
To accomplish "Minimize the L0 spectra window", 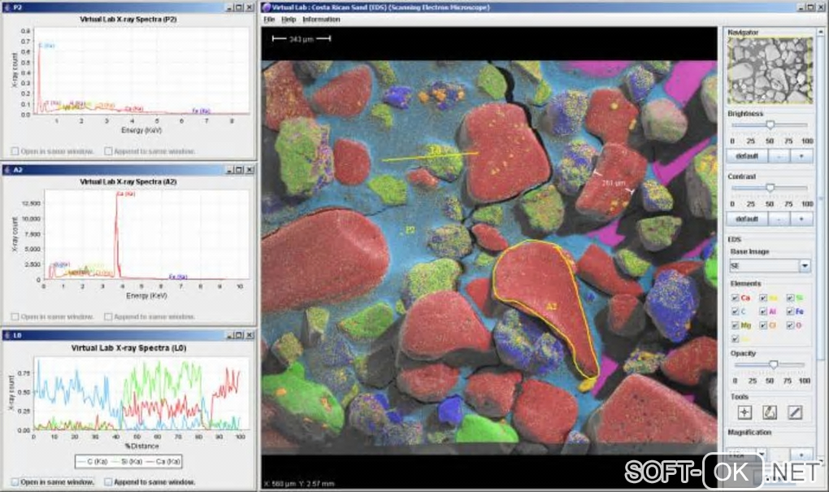I will 229,335.
